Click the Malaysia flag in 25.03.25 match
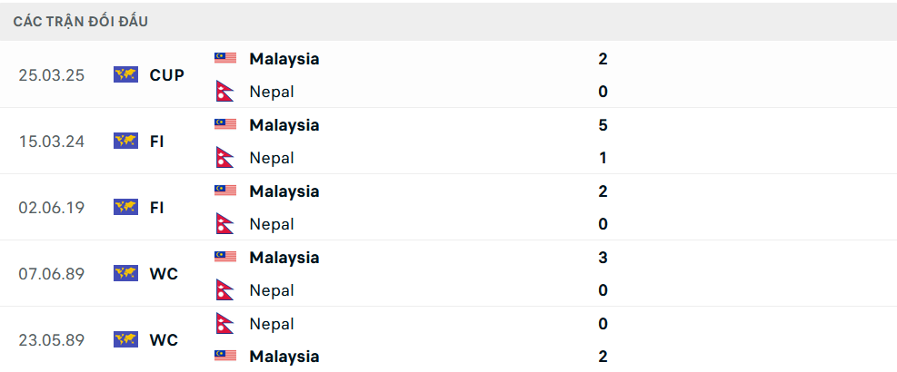897x372 pixels. (x=225, y=58)
